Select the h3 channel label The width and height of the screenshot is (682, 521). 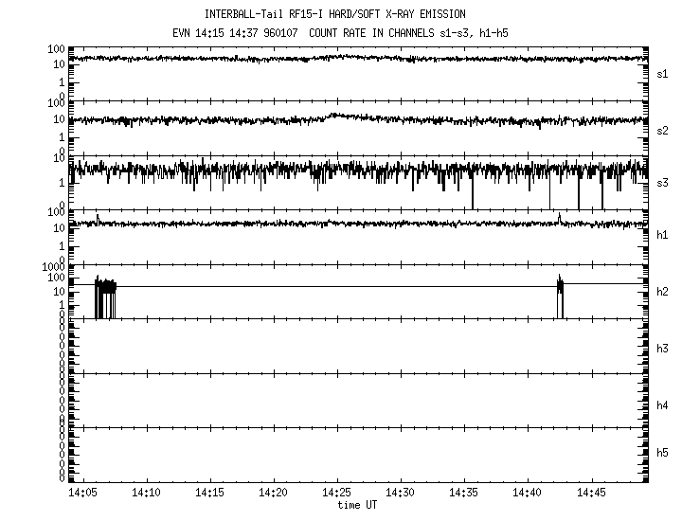663,349
